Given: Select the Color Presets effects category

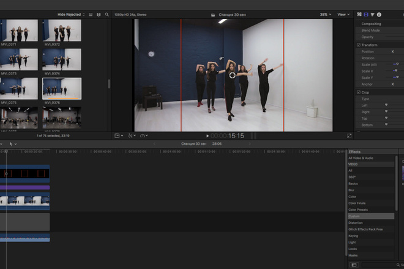Looking at the screenshot, I should pyautogui.click(x=371, y=210).
